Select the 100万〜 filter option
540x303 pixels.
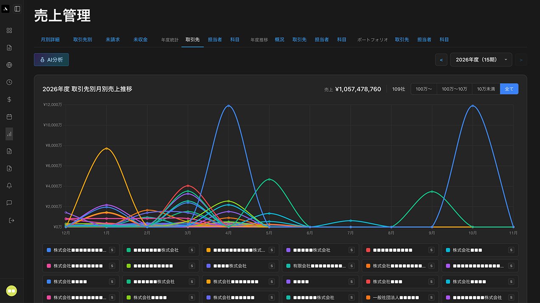424,89
